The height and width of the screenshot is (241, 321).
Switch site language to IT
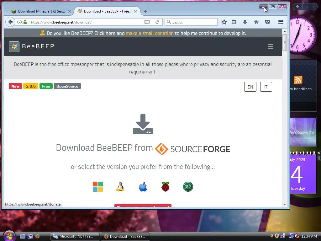pyautogui.click(x=266, y=87)
